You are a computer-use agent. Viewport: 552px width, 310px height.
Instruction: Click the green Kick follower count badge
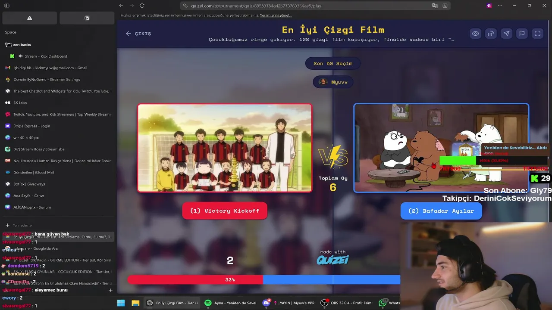click(x=541, y=178)
